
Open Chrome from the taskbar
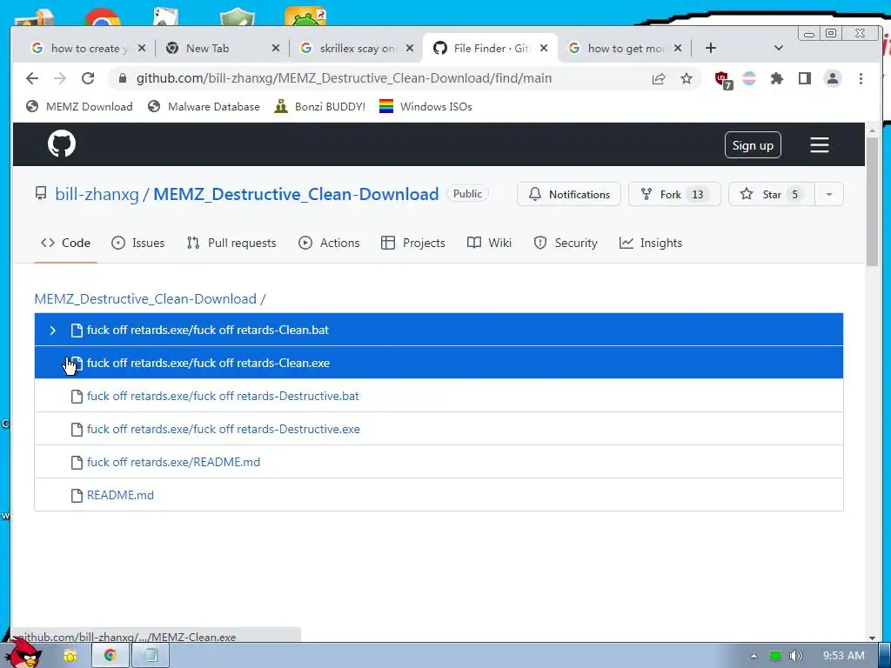111,656
